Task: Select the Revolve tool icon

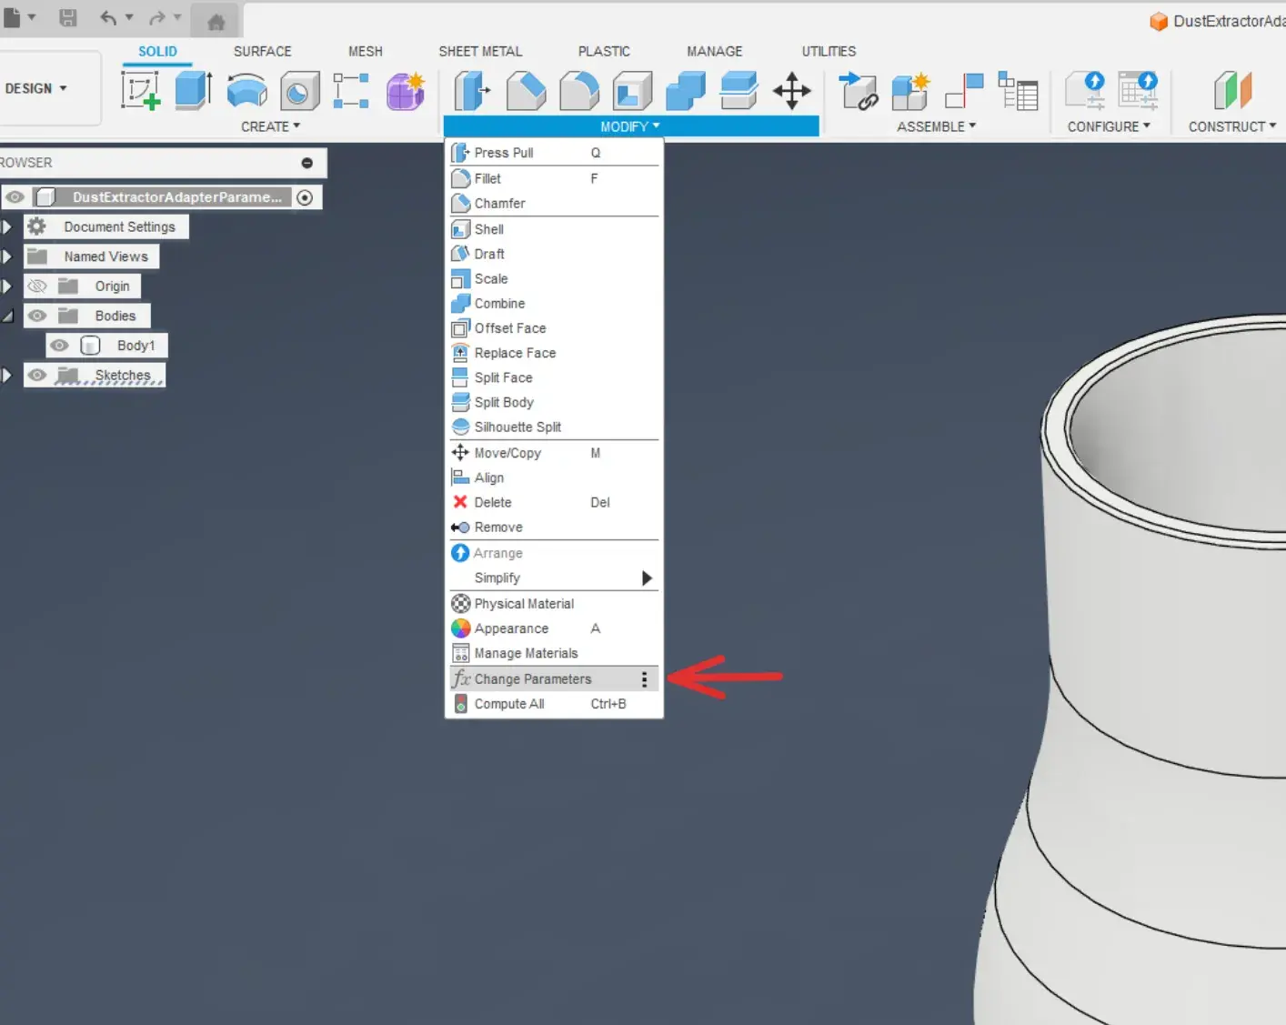Action: [x=246, y=91]
